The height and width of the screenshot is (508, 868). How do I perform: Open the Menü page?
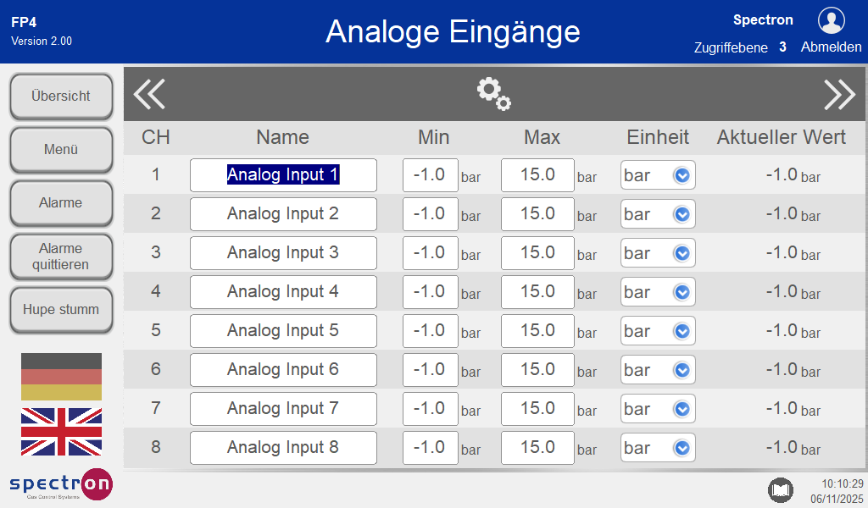pyautogui.click(x=61, y=150)
